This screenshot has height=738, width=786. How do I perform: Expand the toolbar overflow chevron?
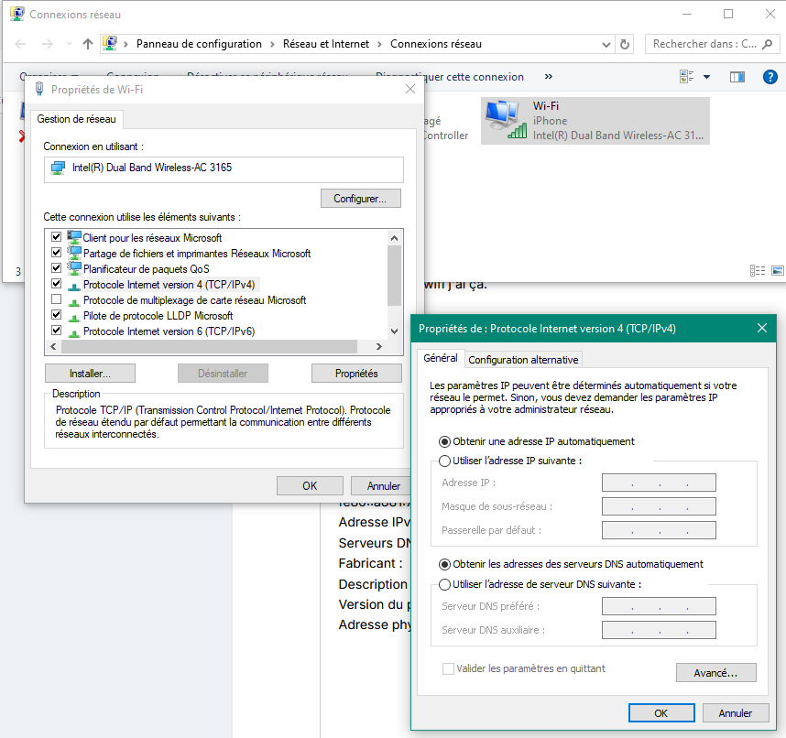(549, 77)
